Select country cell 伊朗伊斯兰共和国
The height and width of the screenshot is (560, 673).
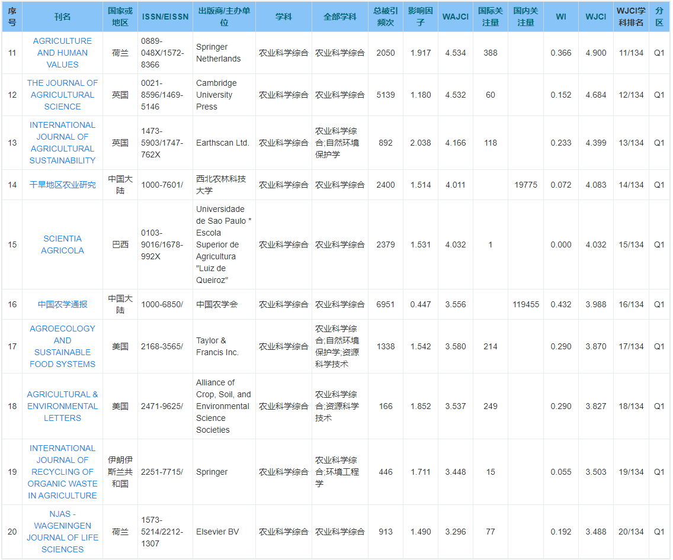(x=120, y=472)
